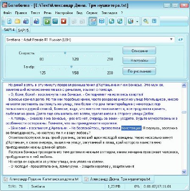The width and height of the screenshot is (190, 191).
Task: Click the refresh voices icon beside voice list
Action: (x=180, y=39)
